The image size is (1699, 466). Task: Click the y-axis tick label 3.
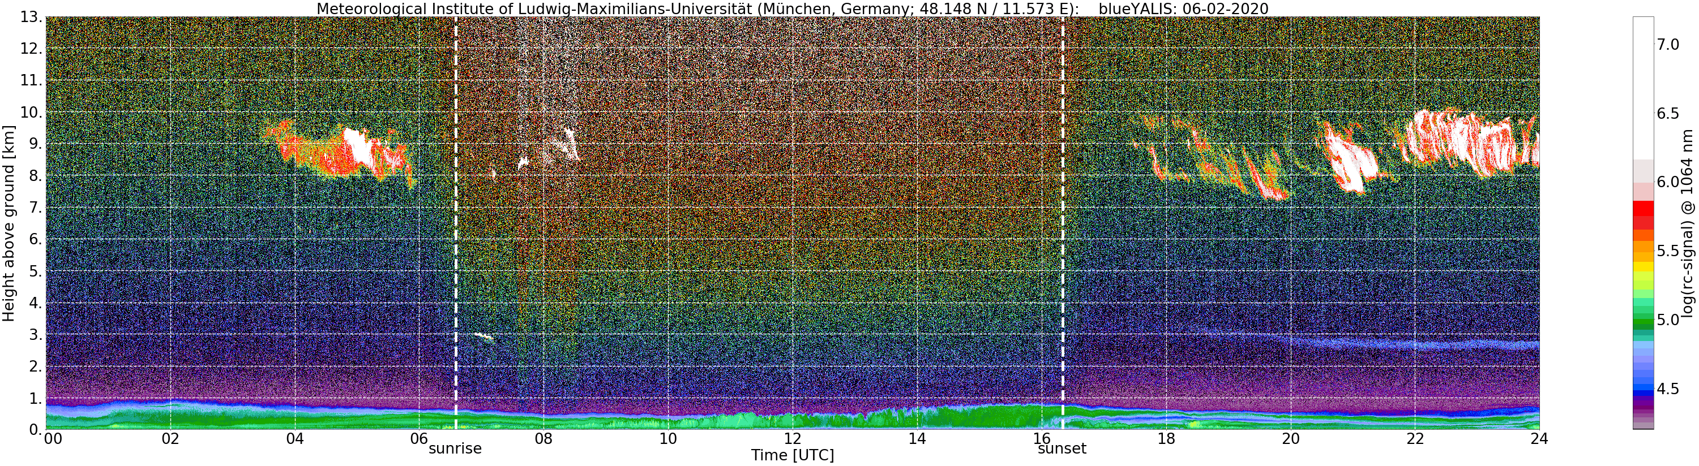pyautogui.click(x=35, y=334)
